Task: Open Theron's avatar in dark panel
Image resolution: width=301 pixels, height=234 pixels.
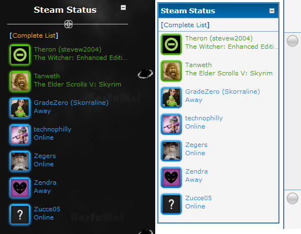Action: [20, 55]
